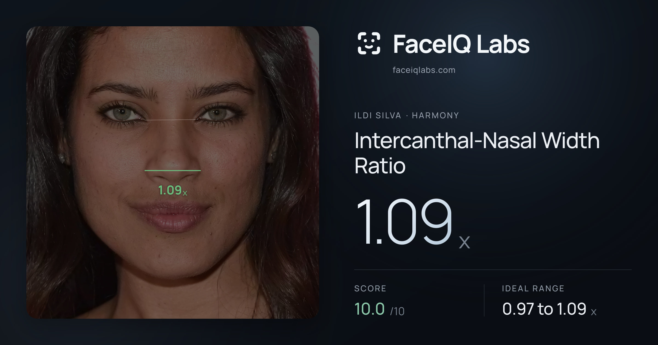Open the face photo thumbnail
This screenshot has width=658, height=345.
pos(173,173)
